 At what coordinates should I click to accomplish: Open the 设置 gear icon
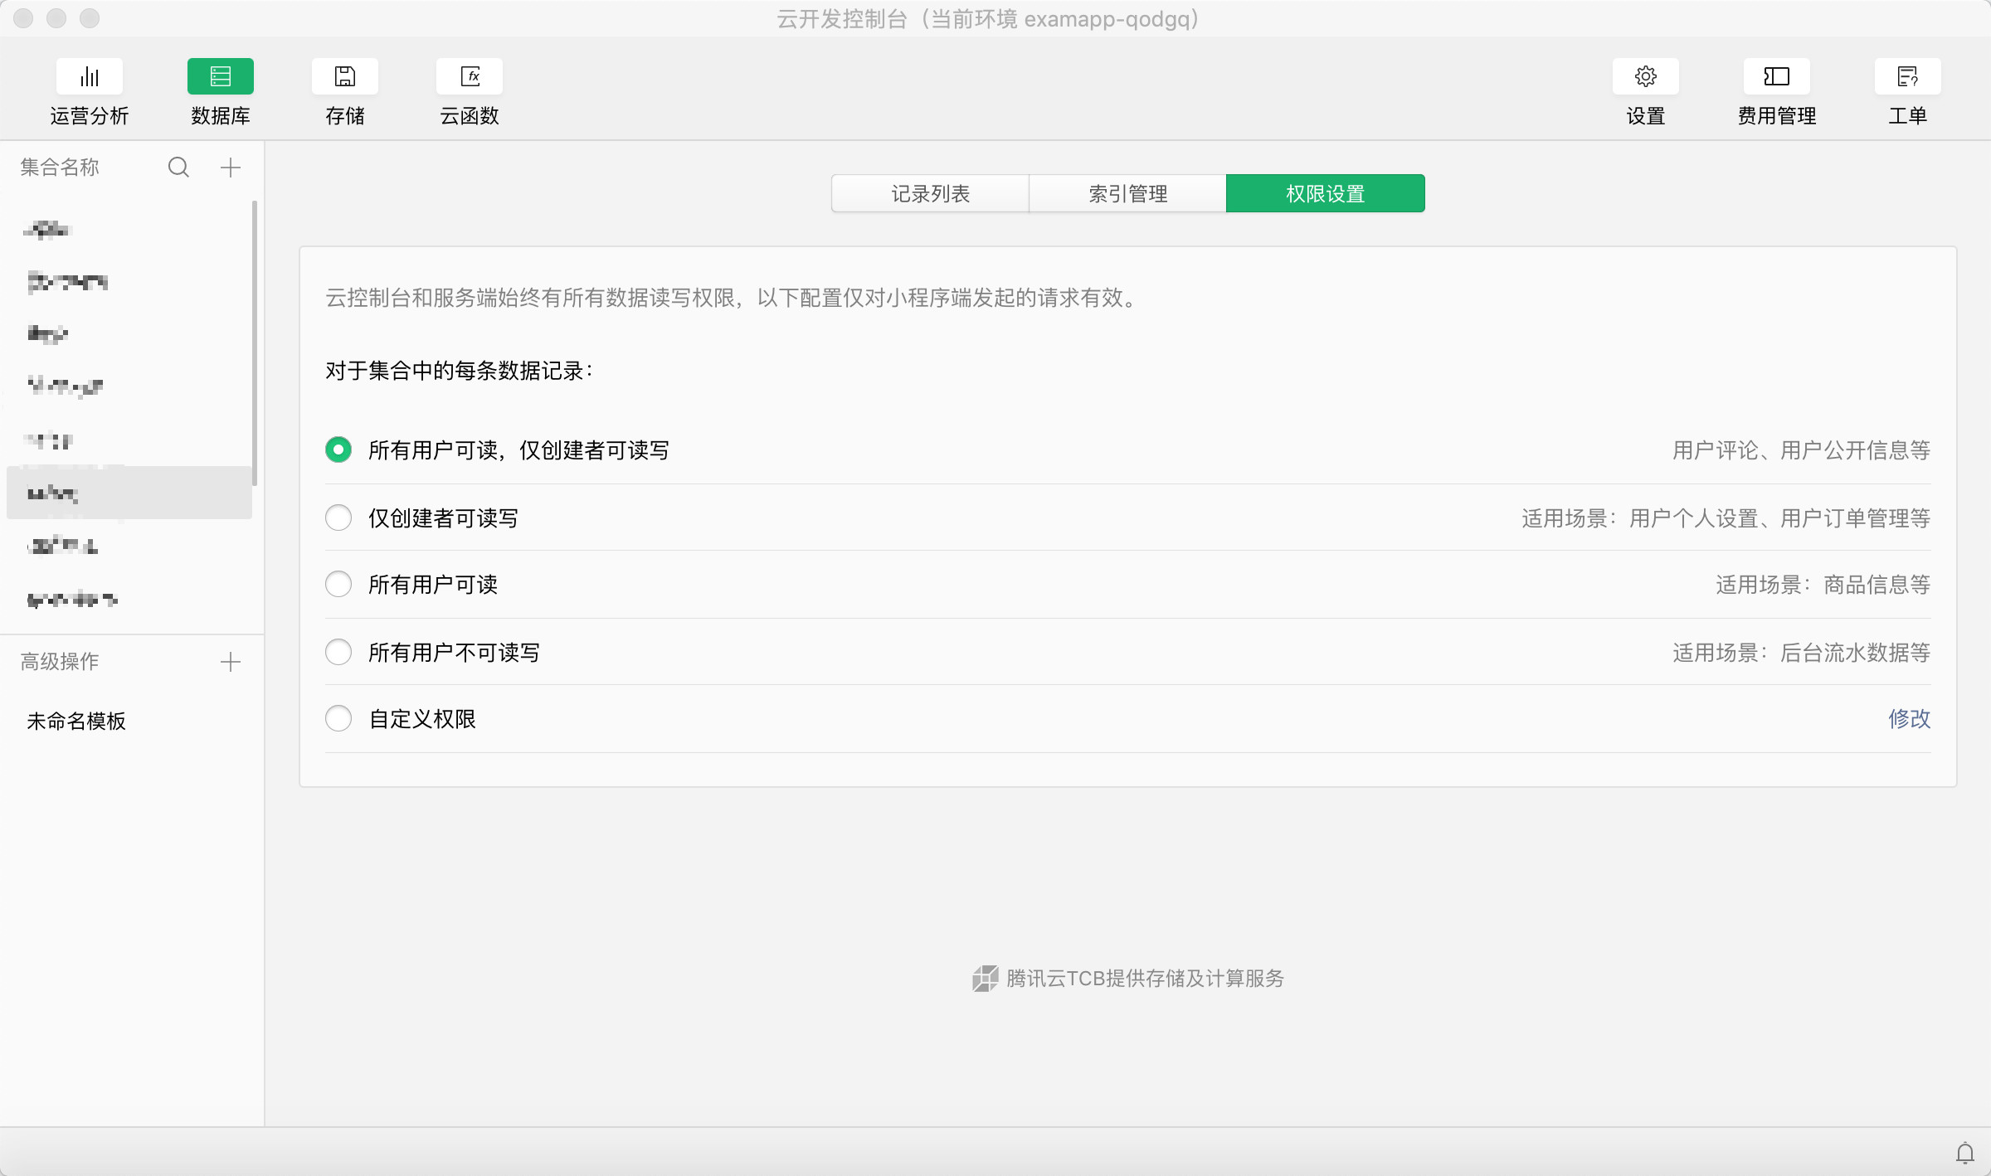pyautogui.click(x=1645, y=77)
